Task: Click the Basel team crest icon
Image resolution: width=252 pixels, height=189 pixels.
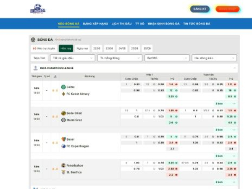Action: pyautogui.click(x=63, y=139)
